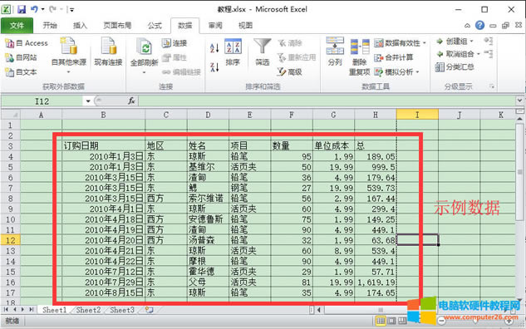Click Subtotal (分类汇总)
526x329 pixels.
point(455,67)
